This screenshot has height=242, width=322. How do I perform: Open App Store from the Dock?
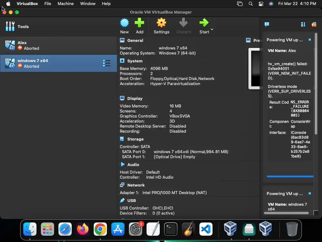pyautogui.click(x=118, y=229)
